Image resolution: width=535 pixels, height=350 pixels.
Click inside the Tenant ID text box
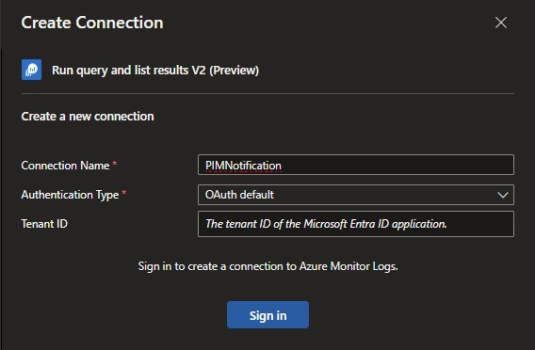(355, 224)
